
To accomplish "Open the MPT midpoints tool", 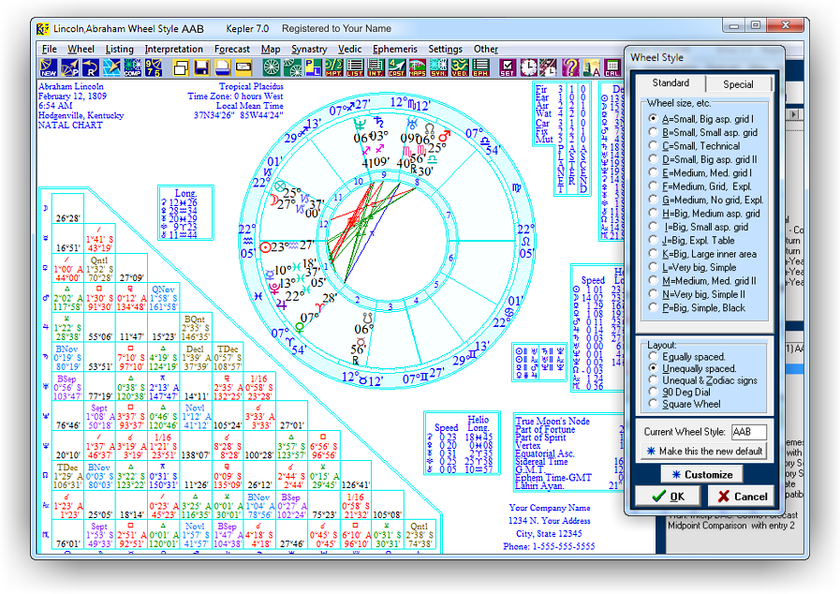I will (x=334, y=67).
